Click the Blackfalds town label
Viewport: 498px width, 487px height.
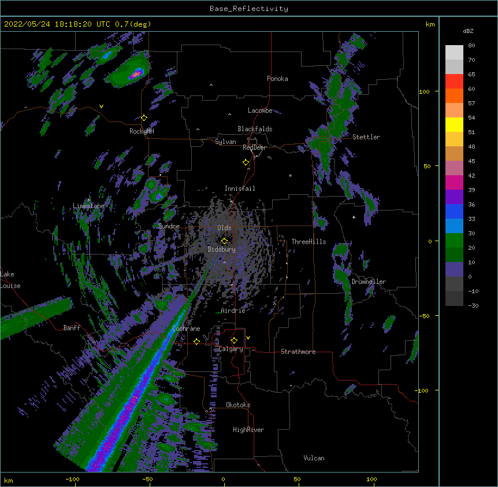click(x=255, y=129)
